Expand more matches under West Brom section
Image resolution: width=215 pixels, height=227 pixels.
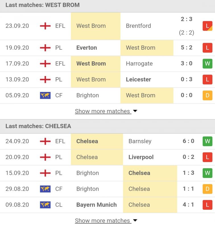click(102, 111)
